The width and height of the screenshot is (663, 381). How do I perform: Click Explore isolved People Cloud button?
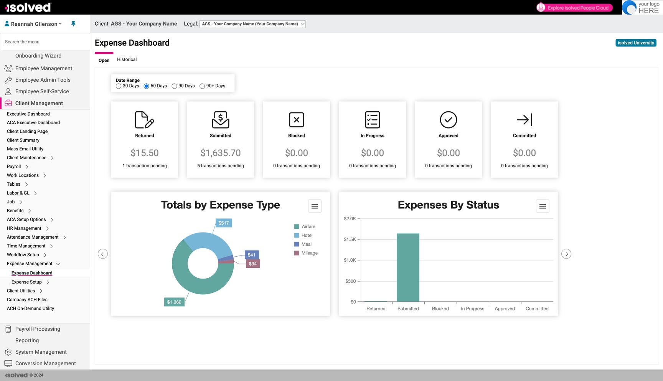pos(574,7)
